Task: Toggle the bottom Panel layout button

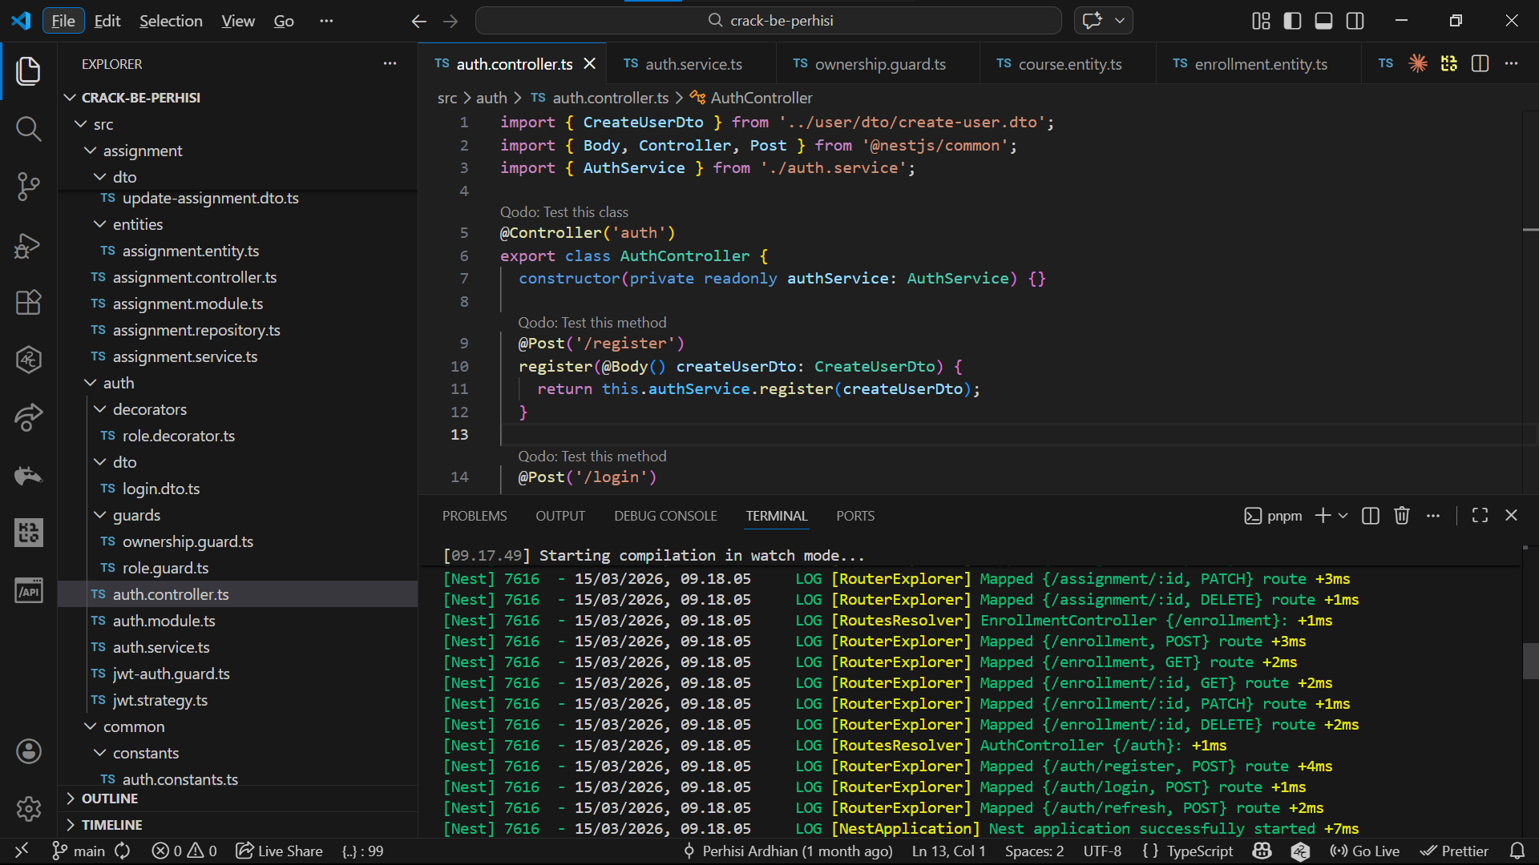Action: click(x=1323, y=21)
